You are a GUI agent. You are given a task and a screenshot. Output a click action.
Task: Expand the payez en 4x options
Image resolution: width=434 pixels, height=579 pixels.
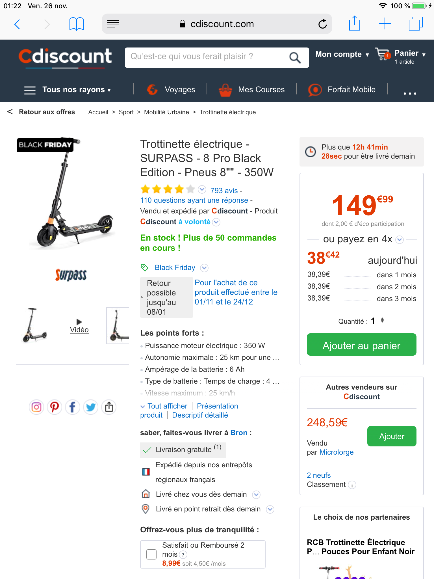pyautogui.click(x=399, y=240)
